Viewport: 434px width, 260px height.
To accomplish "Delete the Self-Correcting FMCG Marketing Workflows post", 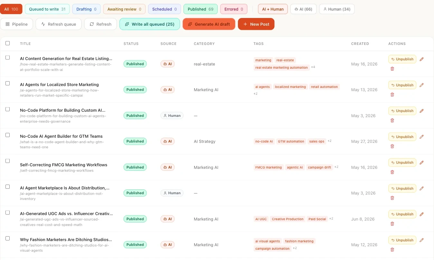I will pos(392,172).
